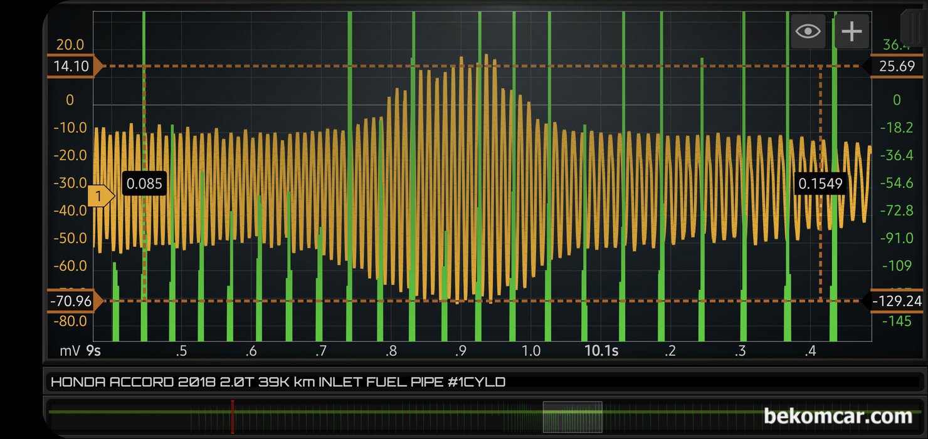
Task: Click the 1.0 time axis label
Action: (530, 351)
